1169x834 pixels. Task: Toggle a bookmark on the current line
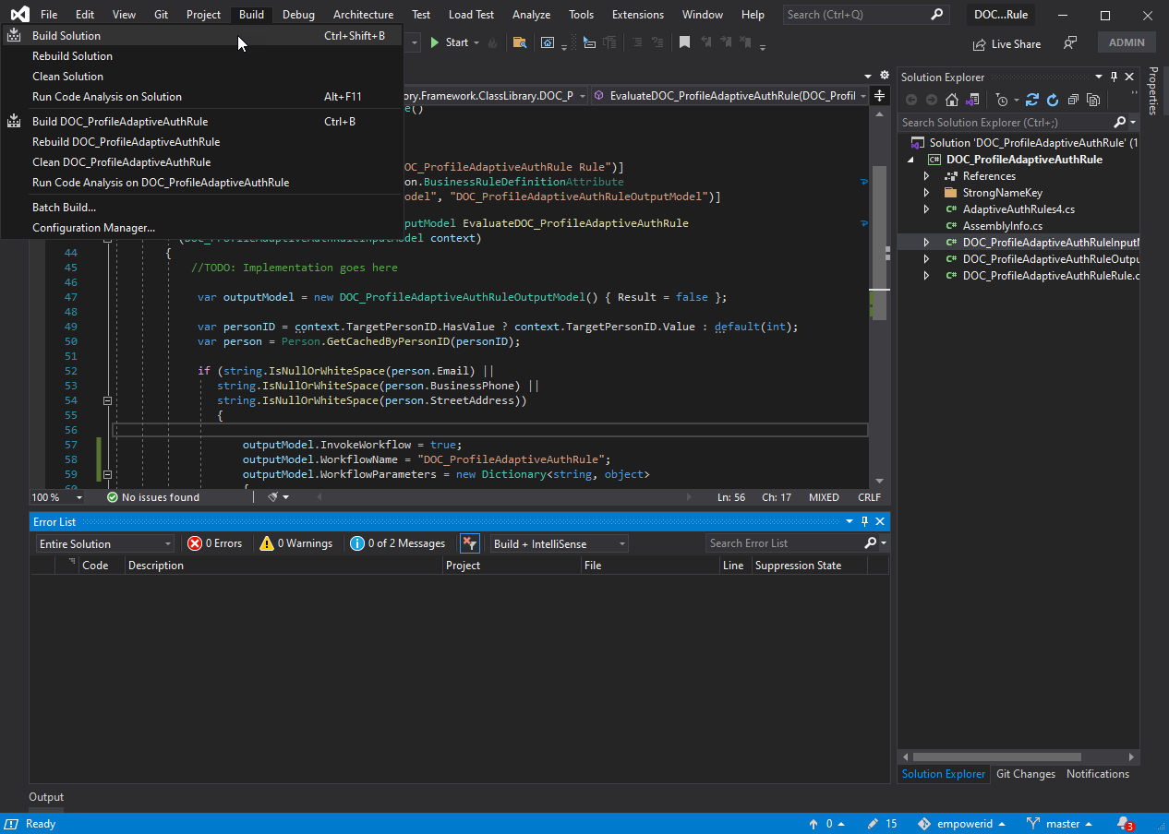[684, 41]
